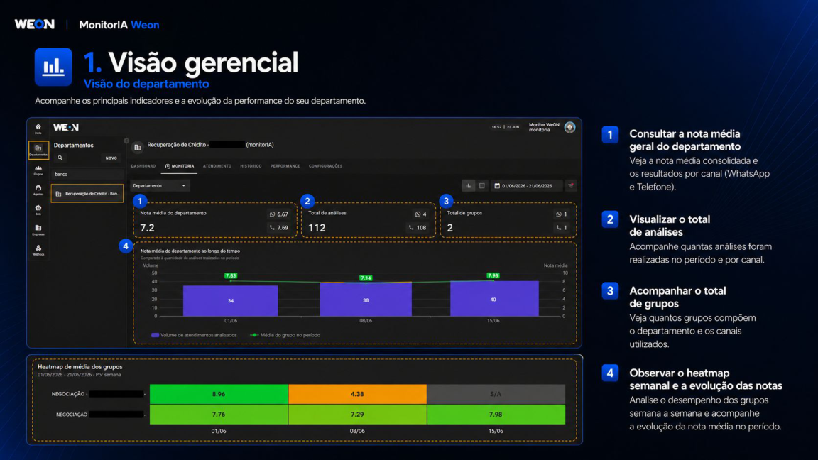This screenshot has width=818, height=460.
Task: Click the green heatmap cell 8.96
Action: (219, 394)
